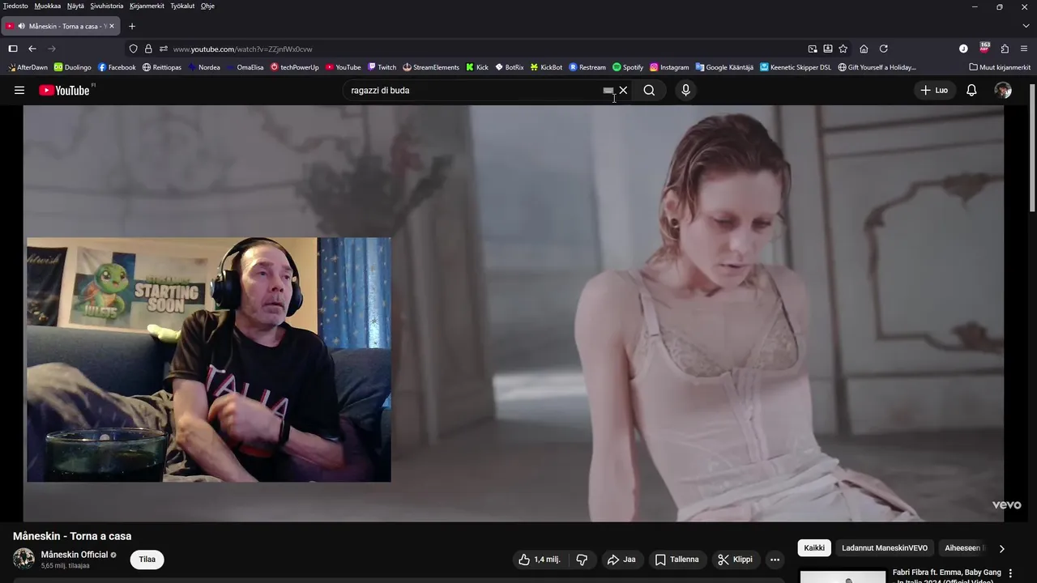Open the Måneskin channel avatar
This screenshot has height=583, width=1037.
[x=23, y=559]
